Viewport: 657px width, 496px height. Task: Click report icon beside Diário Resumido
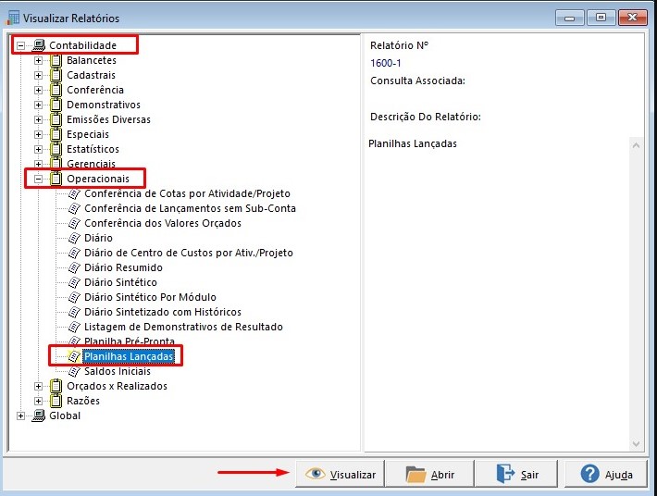[74, 267]
